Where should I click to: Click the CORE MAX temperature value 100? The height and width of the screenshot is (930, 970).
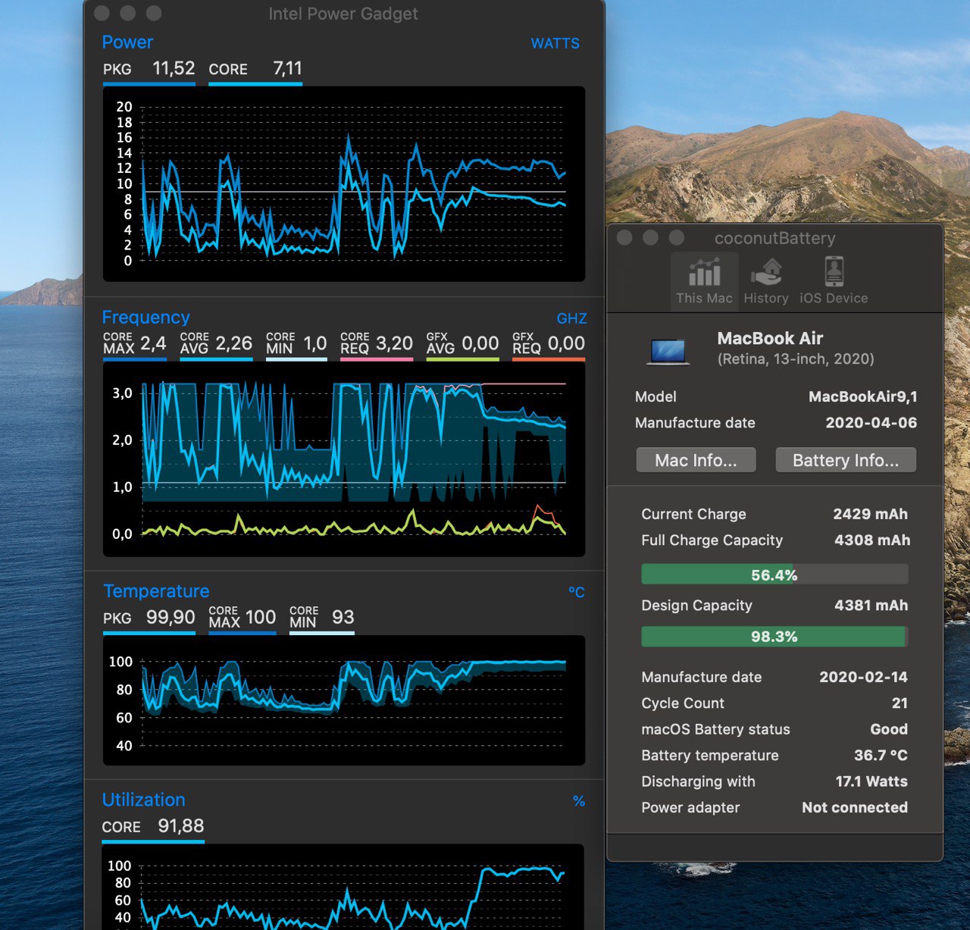click(x=260, y=617)
